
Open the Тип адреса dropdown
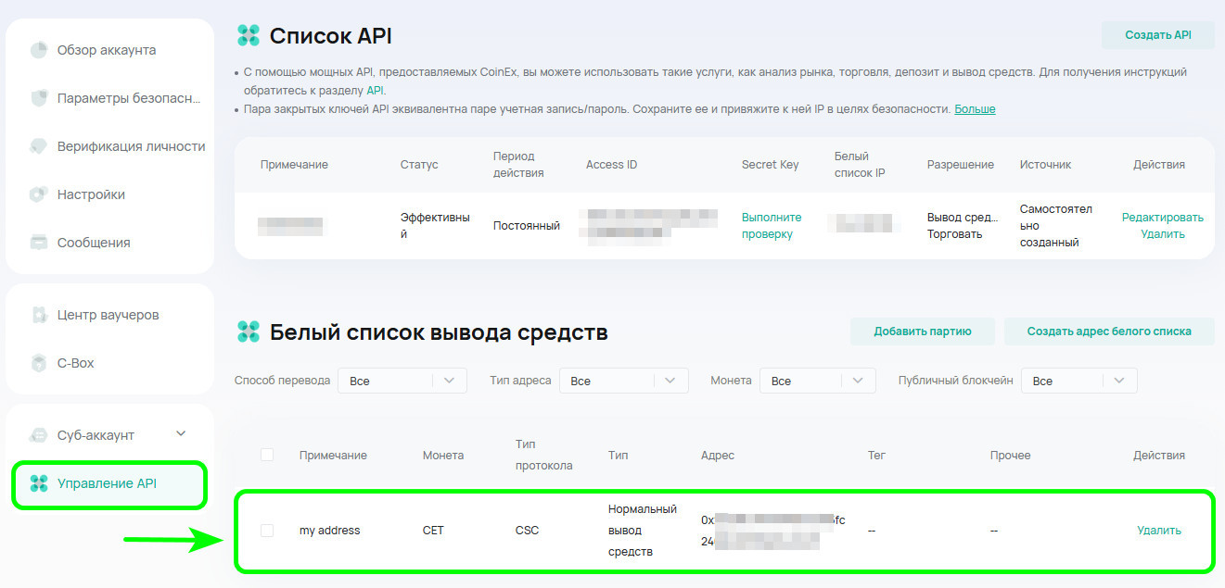tap(623, 381)
